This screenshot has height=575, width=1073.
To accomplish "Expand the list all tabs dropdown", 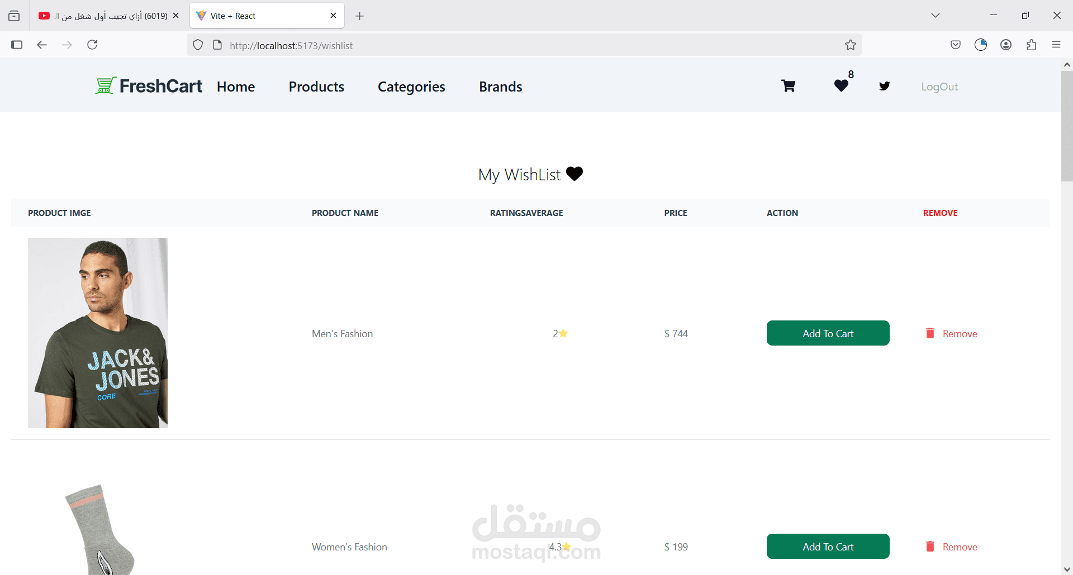I will click(935, 16).
